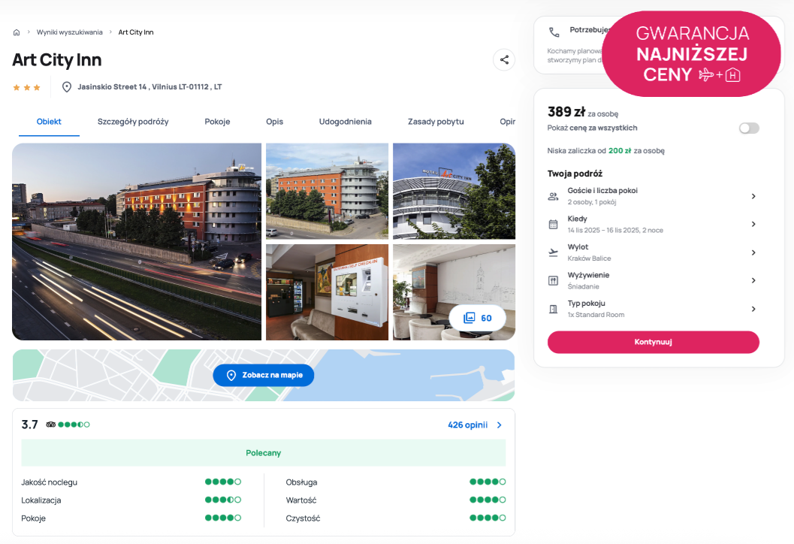Image resolution: width=794 pixels, height=544 pixels.
Task: Open the Zasady pobytu tab
Action: [x=436, y=122]
